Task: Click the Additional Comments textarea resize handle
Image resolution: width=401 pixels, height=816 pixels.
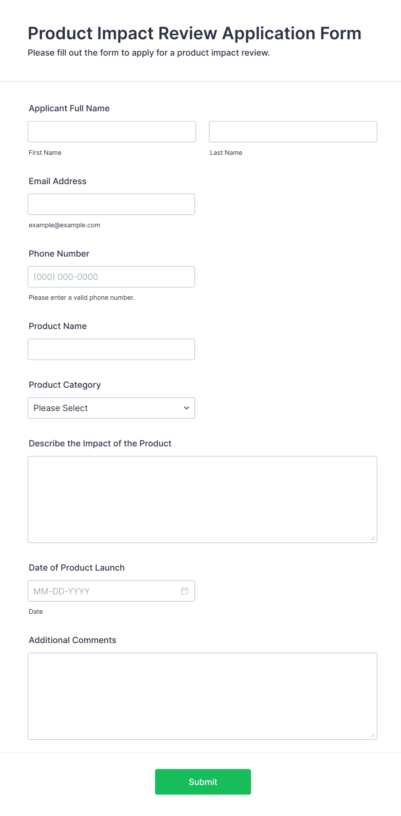Action: (x=373, y=735)
